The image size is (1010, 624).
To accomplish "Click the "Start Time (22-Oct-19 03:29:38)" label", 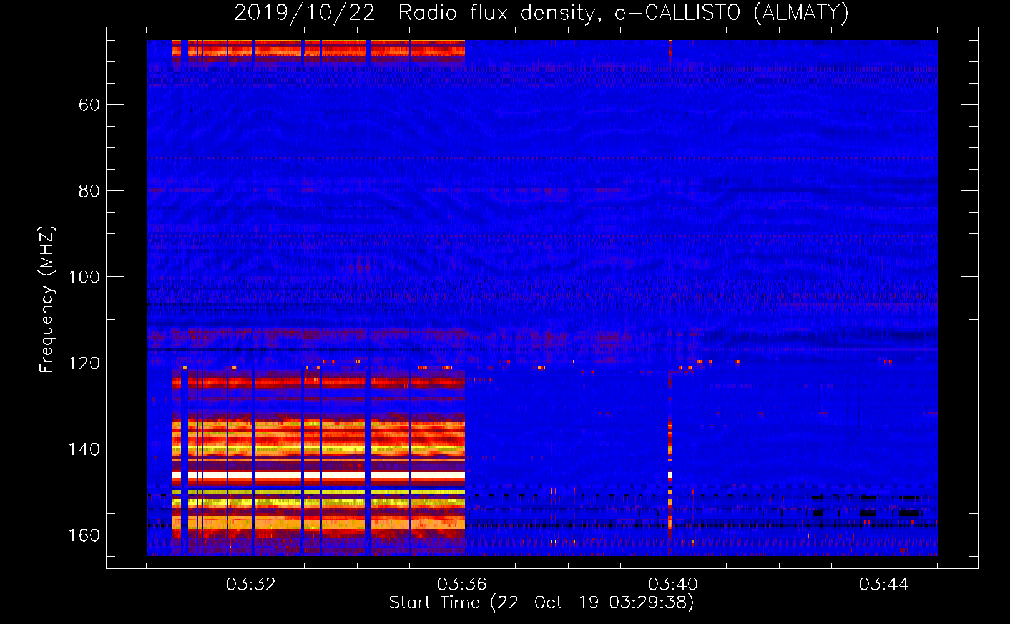I will [541, 603].
